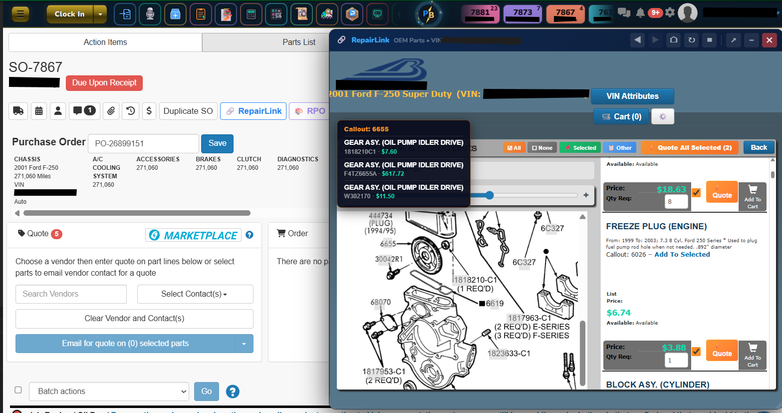Go to RepairLink home
Viewport: 782px width, 413px height.
(x=674, y=40)
